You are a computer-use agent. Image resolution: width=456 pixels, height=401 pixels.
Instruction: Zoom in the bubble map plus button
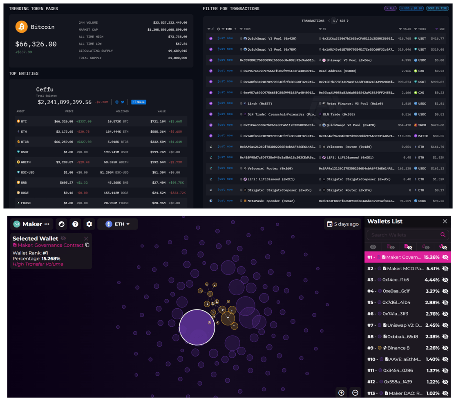point(342,392)
